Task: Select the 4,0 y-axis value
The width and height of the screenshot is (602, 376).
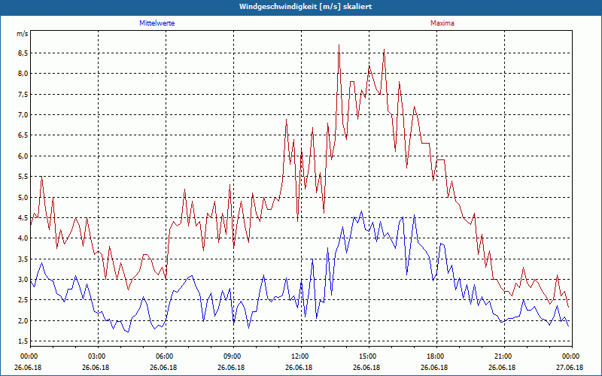Action: pos(23,238)
